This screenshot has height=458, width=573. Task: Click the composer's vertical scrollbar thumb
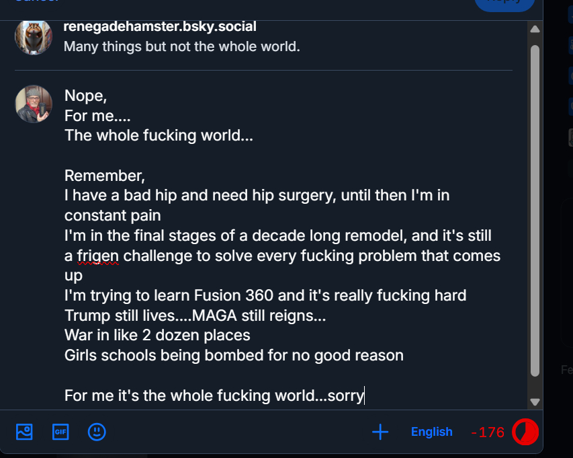535,208
